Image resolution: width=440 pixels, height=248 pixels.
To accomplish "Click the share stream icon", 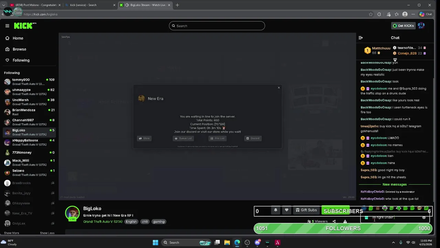I will click(334, 221).
